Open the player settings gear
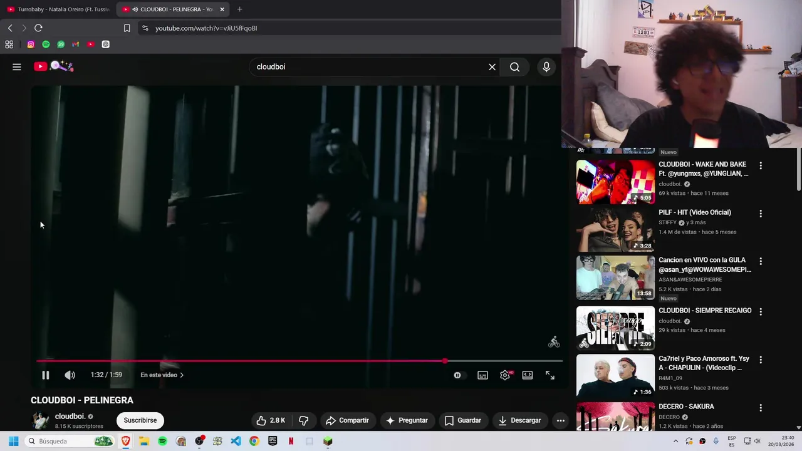Image resolution: width=802 pixels, height=451 pixels. click(x=505, y=375)
